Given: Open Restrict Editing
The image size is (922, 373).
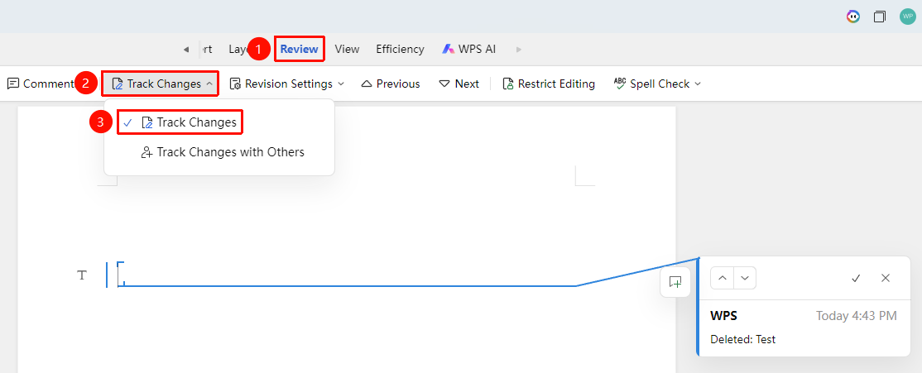Looking at the screenshot, I should tap(549, 84).
